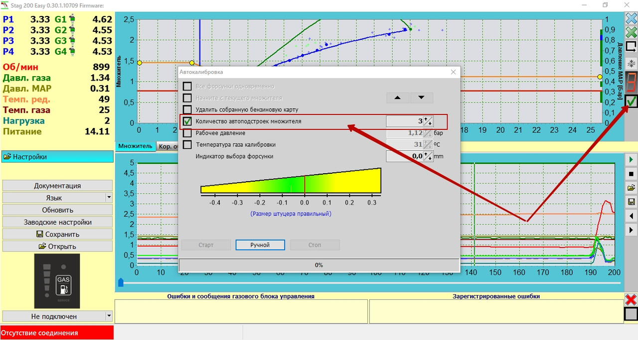This screenshot has width=638, height=340.
Task: Expand the Настройки section
Action: 57,156
